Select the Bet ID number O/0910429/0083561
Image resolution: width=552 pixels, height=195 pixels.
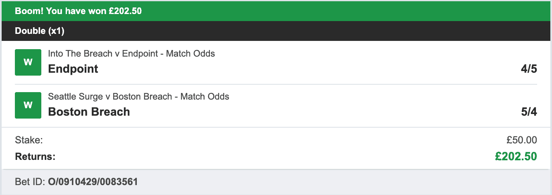tap(93, 181)
